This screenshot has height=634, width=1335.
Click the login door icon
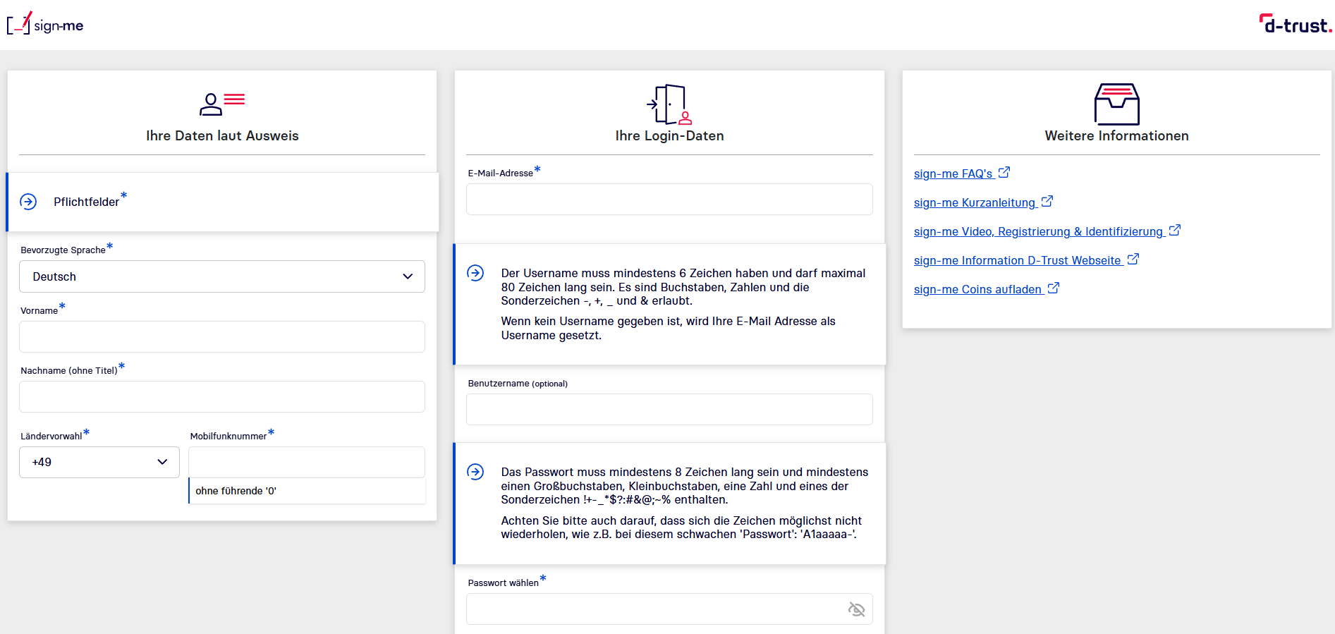[x=669, y=104]
